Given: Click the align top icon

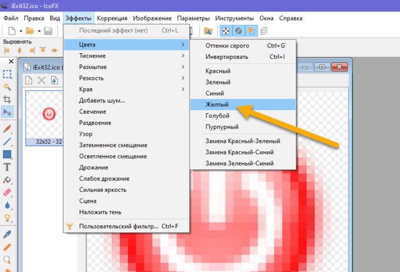Looking at the screenshot, I should [x=42, y=50].
